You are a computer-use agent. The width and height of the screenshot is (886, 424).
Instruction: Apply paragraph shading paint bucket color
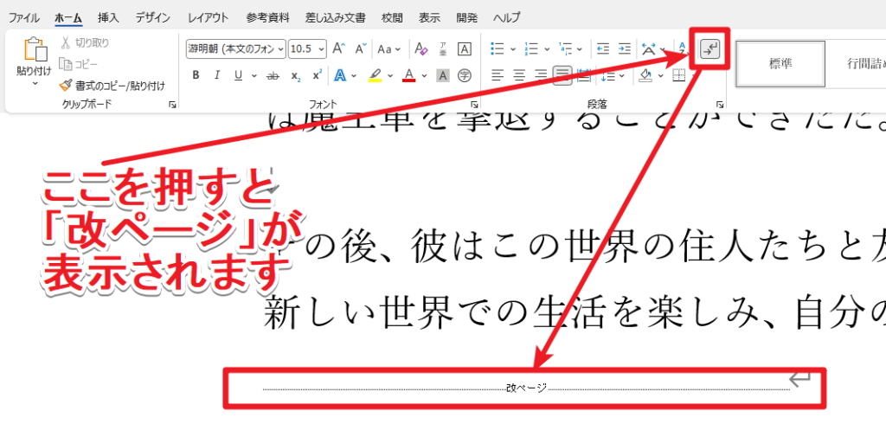point(645,75)
